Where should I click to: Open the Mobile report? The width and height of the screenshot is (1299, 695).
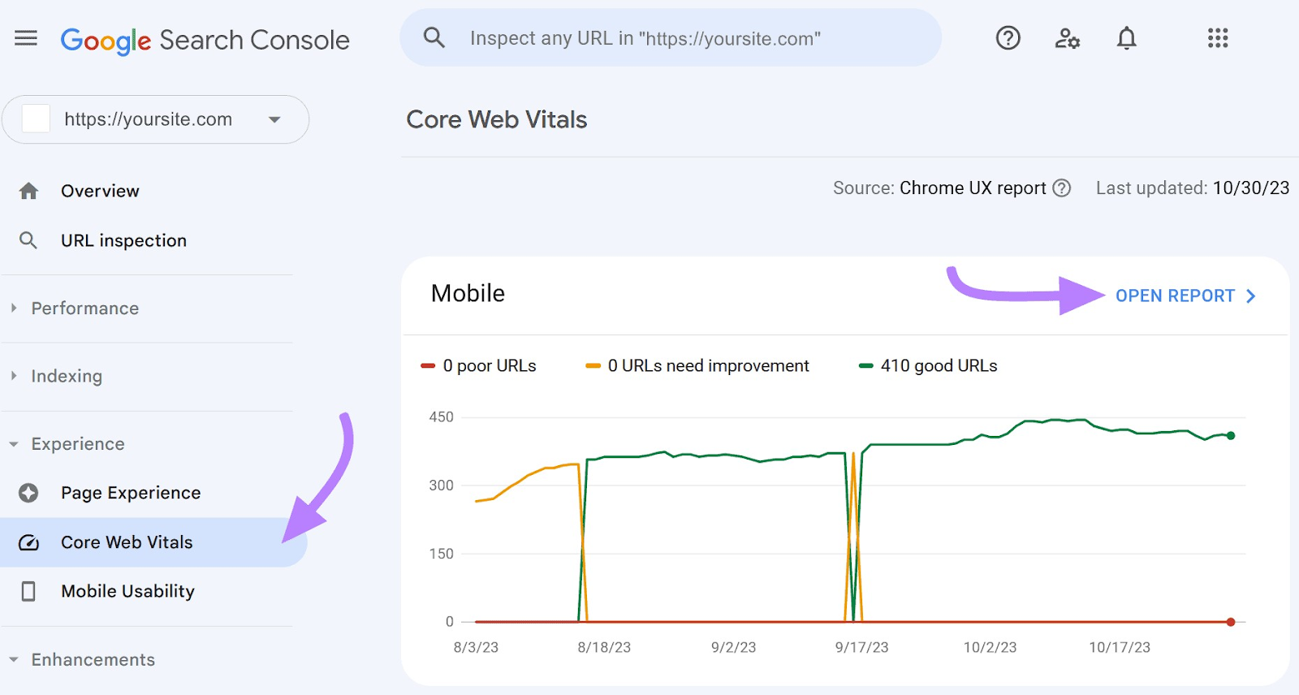tap(1185, 296)
